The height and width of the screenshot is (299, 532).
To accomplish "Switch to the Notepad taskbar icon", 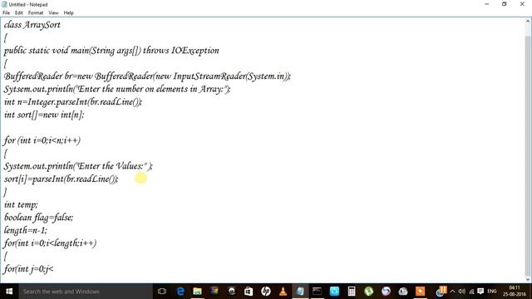I will (x=300, y=292).
